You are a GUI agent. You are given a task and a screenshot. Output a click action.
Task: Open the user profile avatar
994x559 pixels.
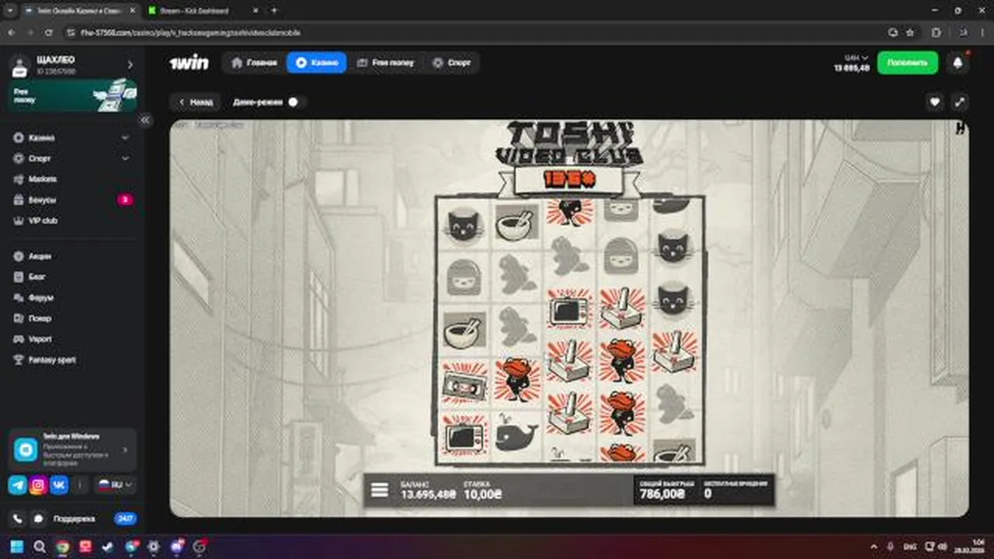click(x=20, y=65)
